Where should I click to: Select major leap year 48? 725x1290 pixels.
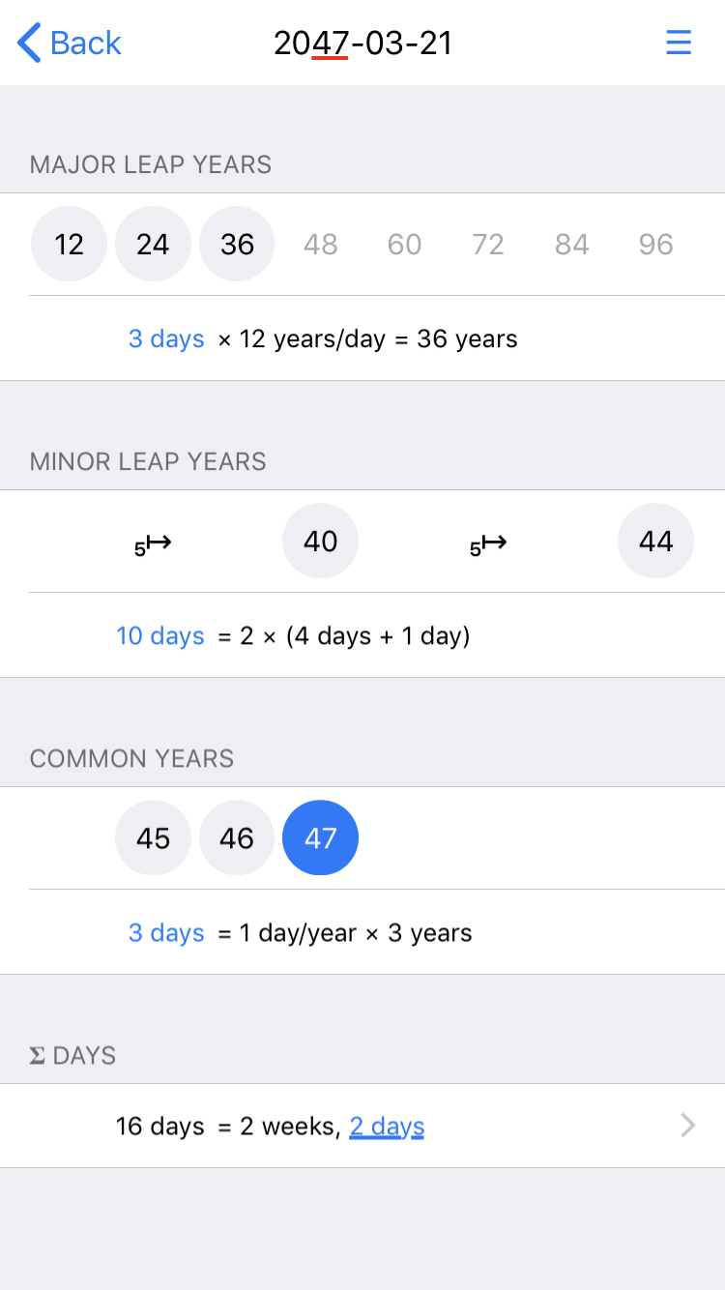pyautogui.click(x=320, y=244)
